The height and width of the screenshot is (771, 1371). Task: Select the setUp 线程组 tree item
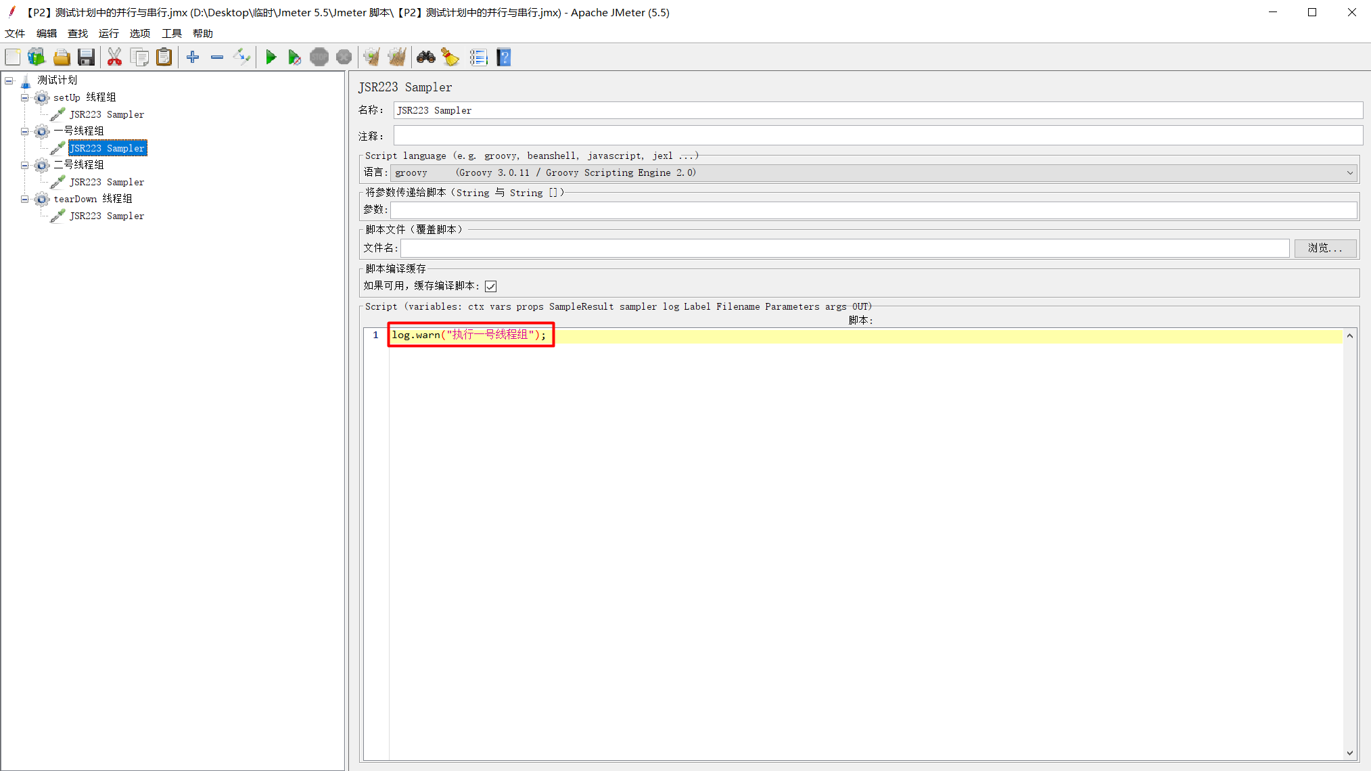85,97
